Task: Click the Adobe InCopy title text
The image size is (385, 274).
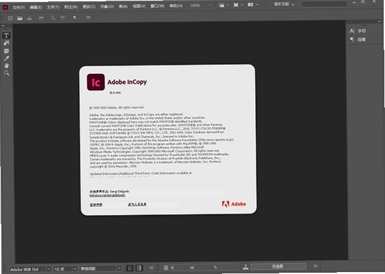Action: (127, 82)
